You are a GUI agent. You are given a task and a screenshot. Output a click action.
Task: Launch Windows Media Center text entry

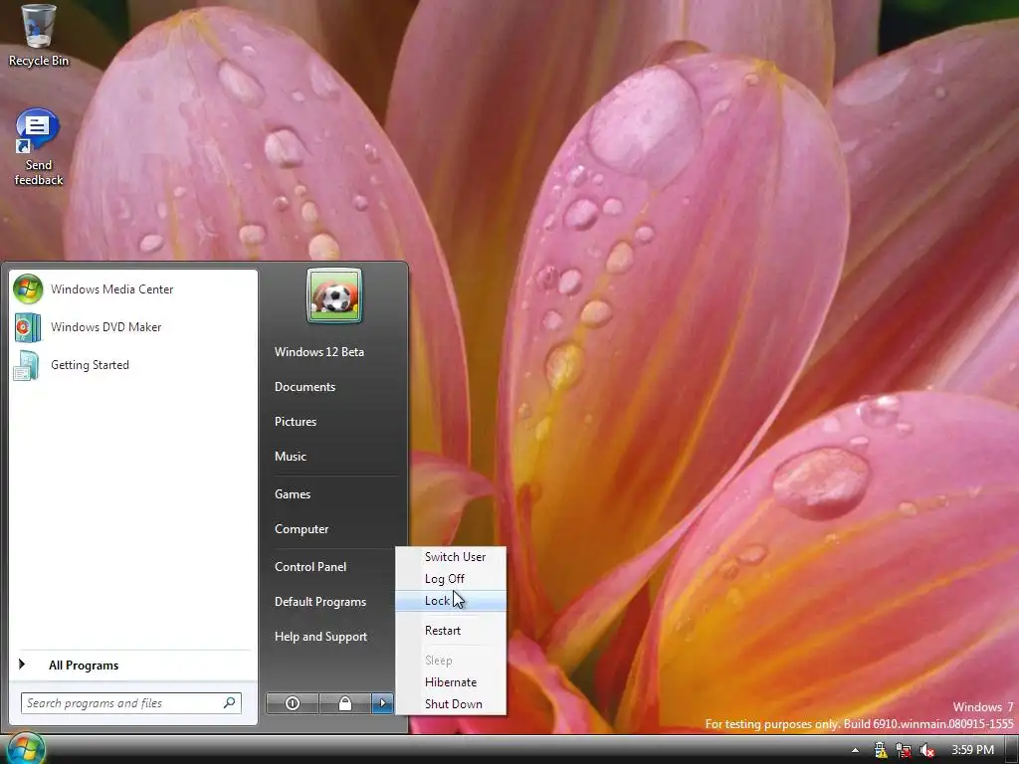tap(111, 289)
